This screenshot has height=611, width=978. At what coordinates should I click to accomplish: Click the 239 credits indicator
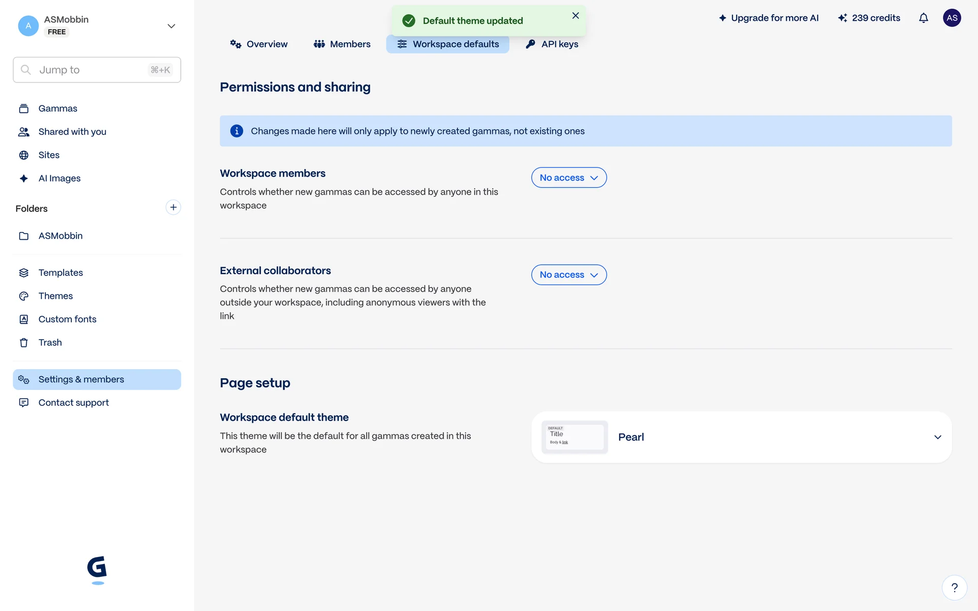pos(869,18)
